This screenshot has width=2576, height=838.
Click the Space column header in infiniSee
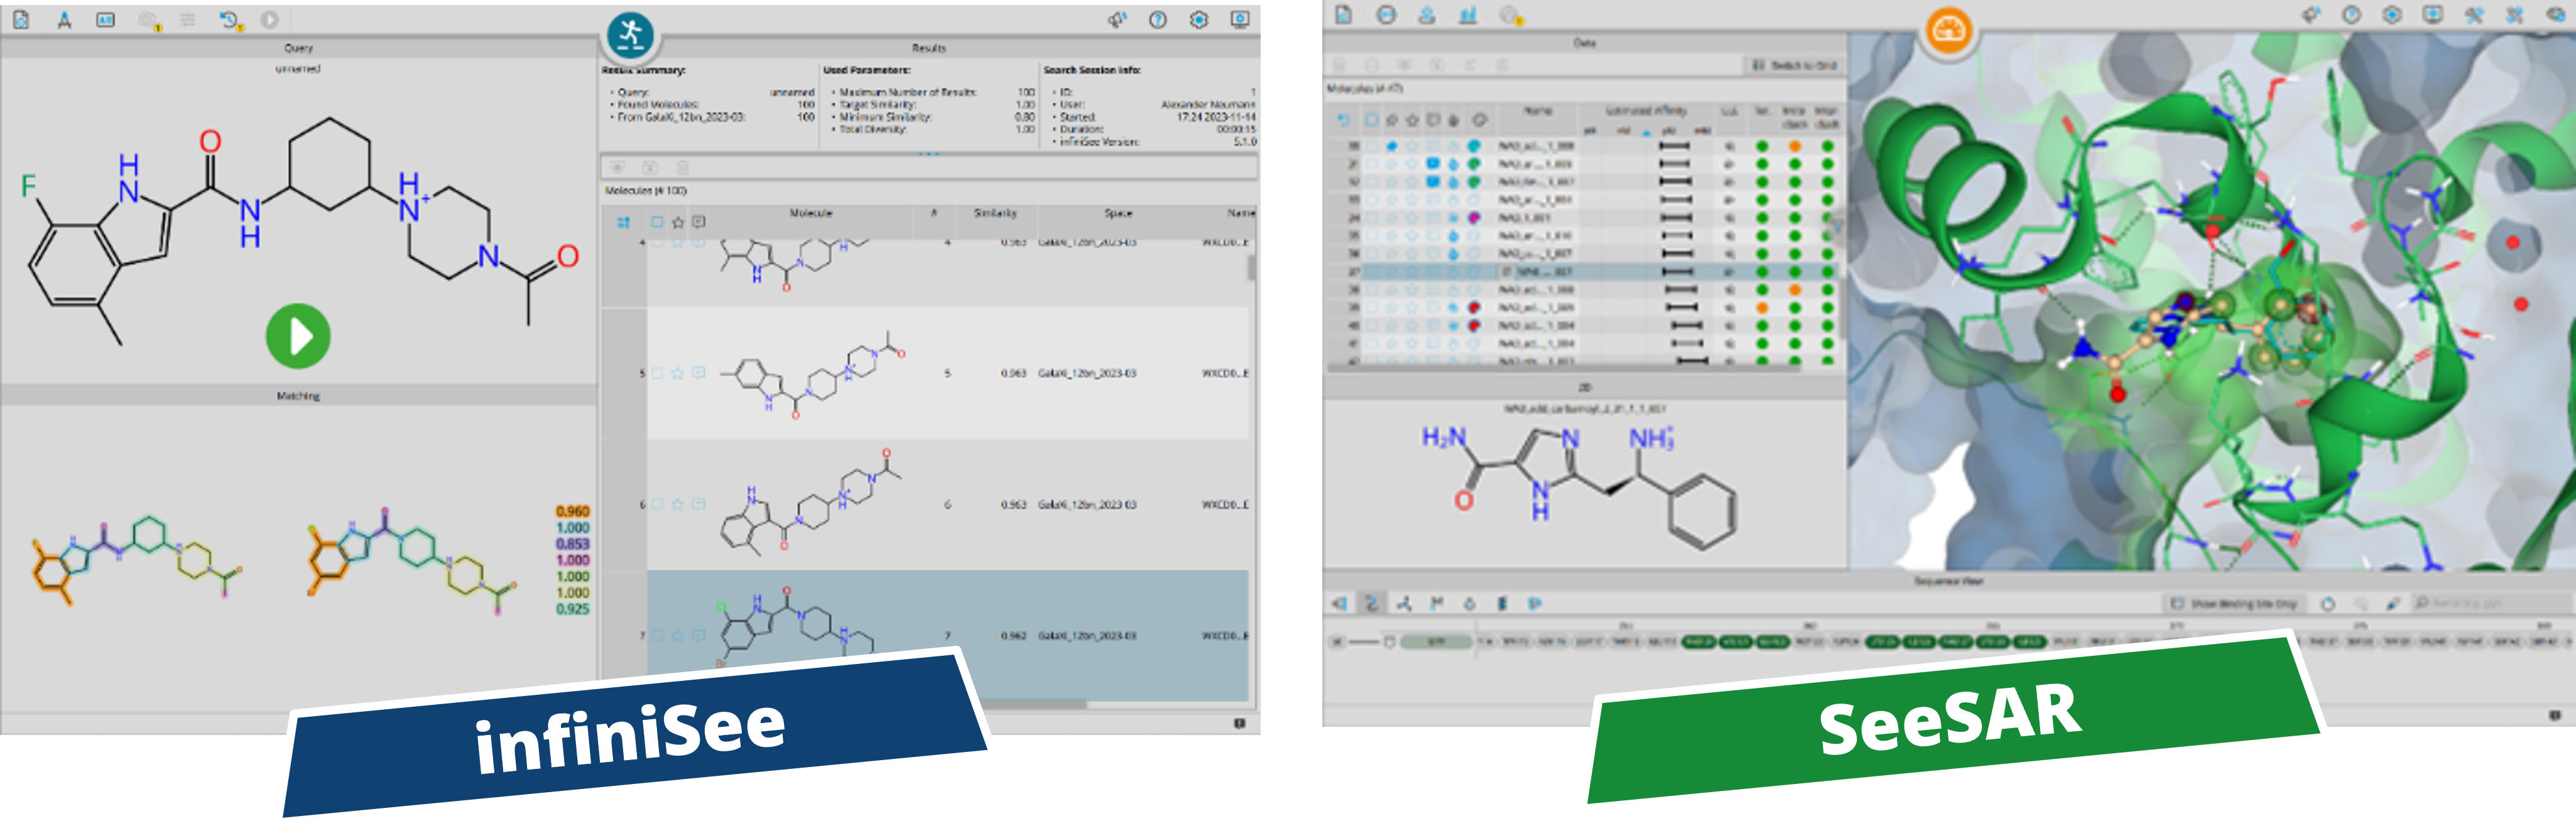(x=1118, y=214)
